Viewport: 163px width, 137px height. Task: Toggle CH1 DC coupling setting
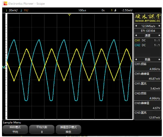pyautogui.click(x=144, y=40)
